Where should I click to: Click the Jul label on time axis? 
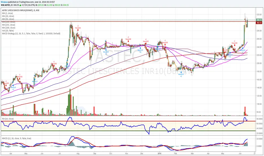click(x=59, y=153)
